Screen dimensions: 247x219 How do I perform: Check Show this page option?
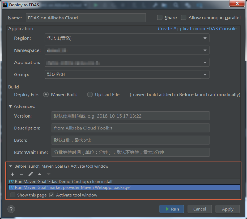[x=13, y=195]
